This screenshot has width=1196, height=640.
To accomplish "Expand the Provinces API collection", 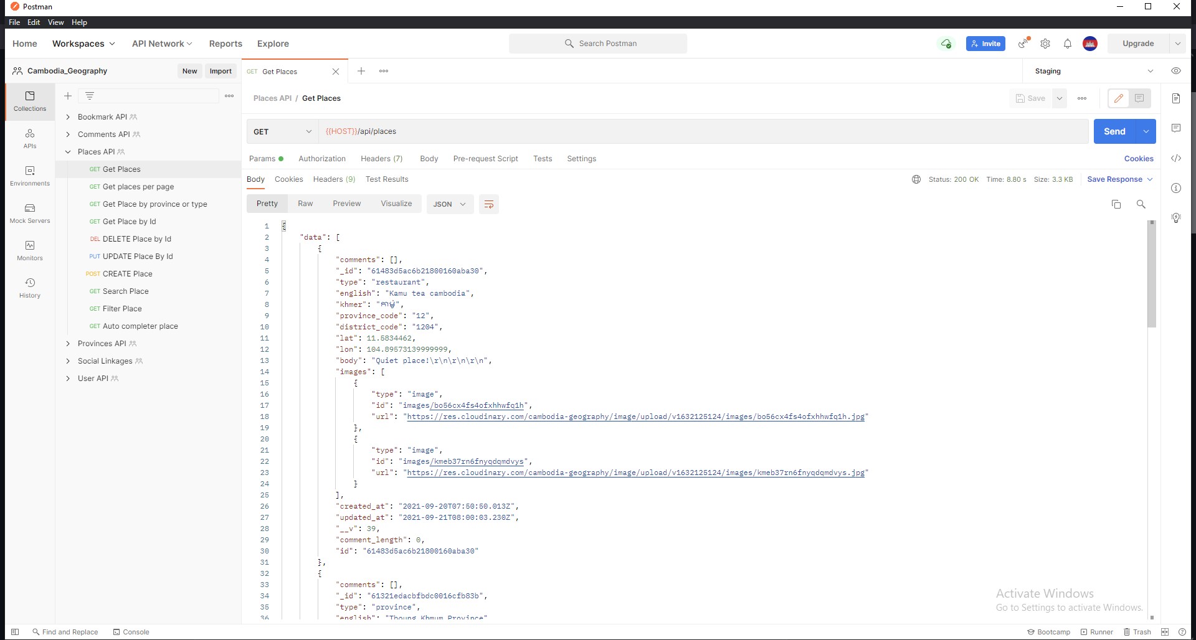I will point(68,344).
